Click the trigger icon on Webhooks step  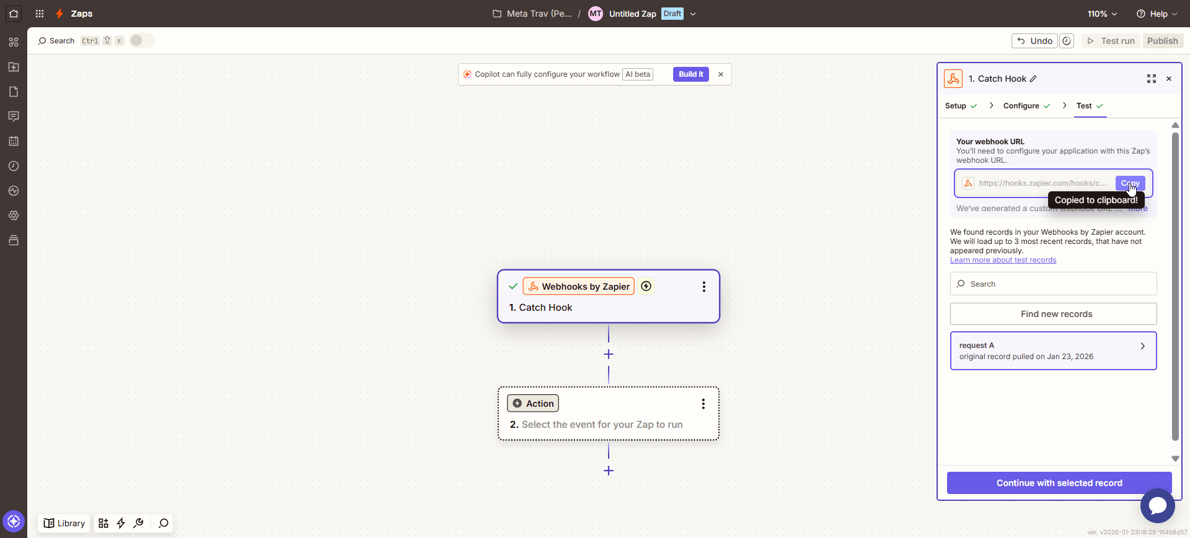(646, 286)
